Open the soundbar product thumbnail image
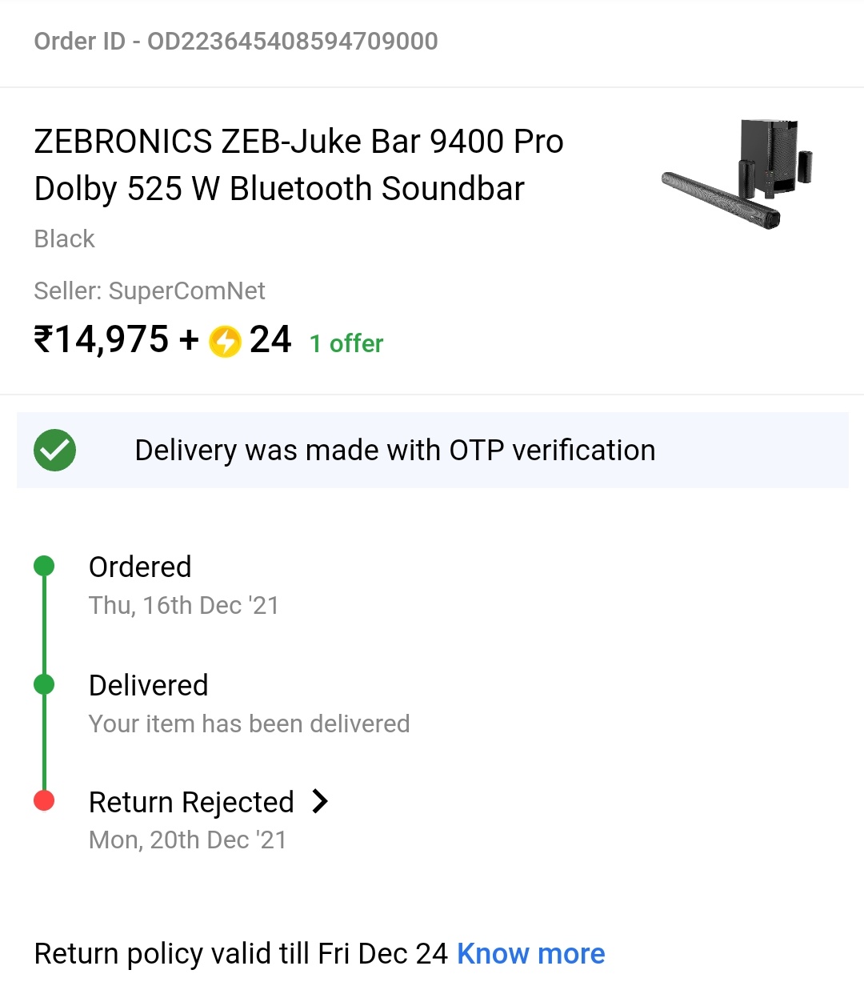The width and height of the screenshot is (864, 1006). pyautogui.click(x=738, y=174)
